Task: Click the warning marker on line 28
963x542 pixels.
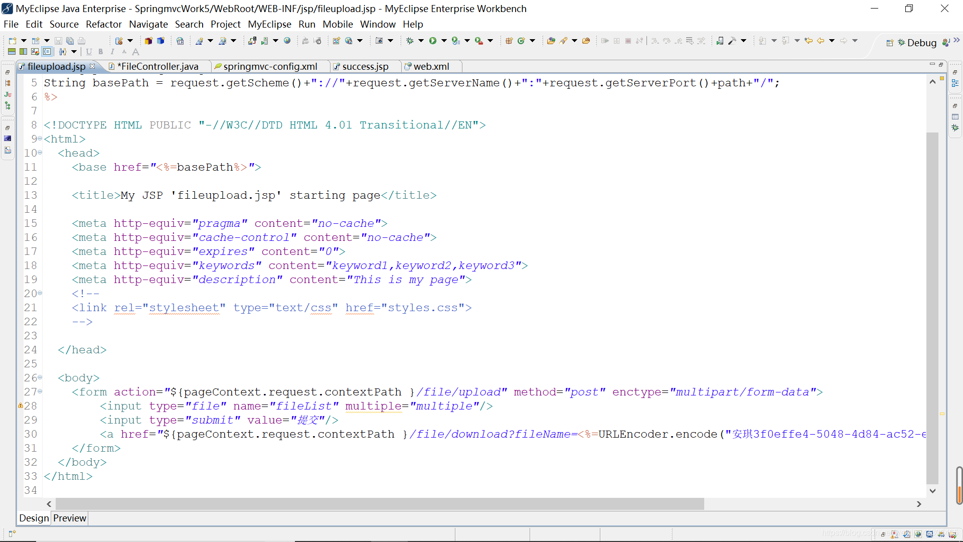Action: coord(21,405)
